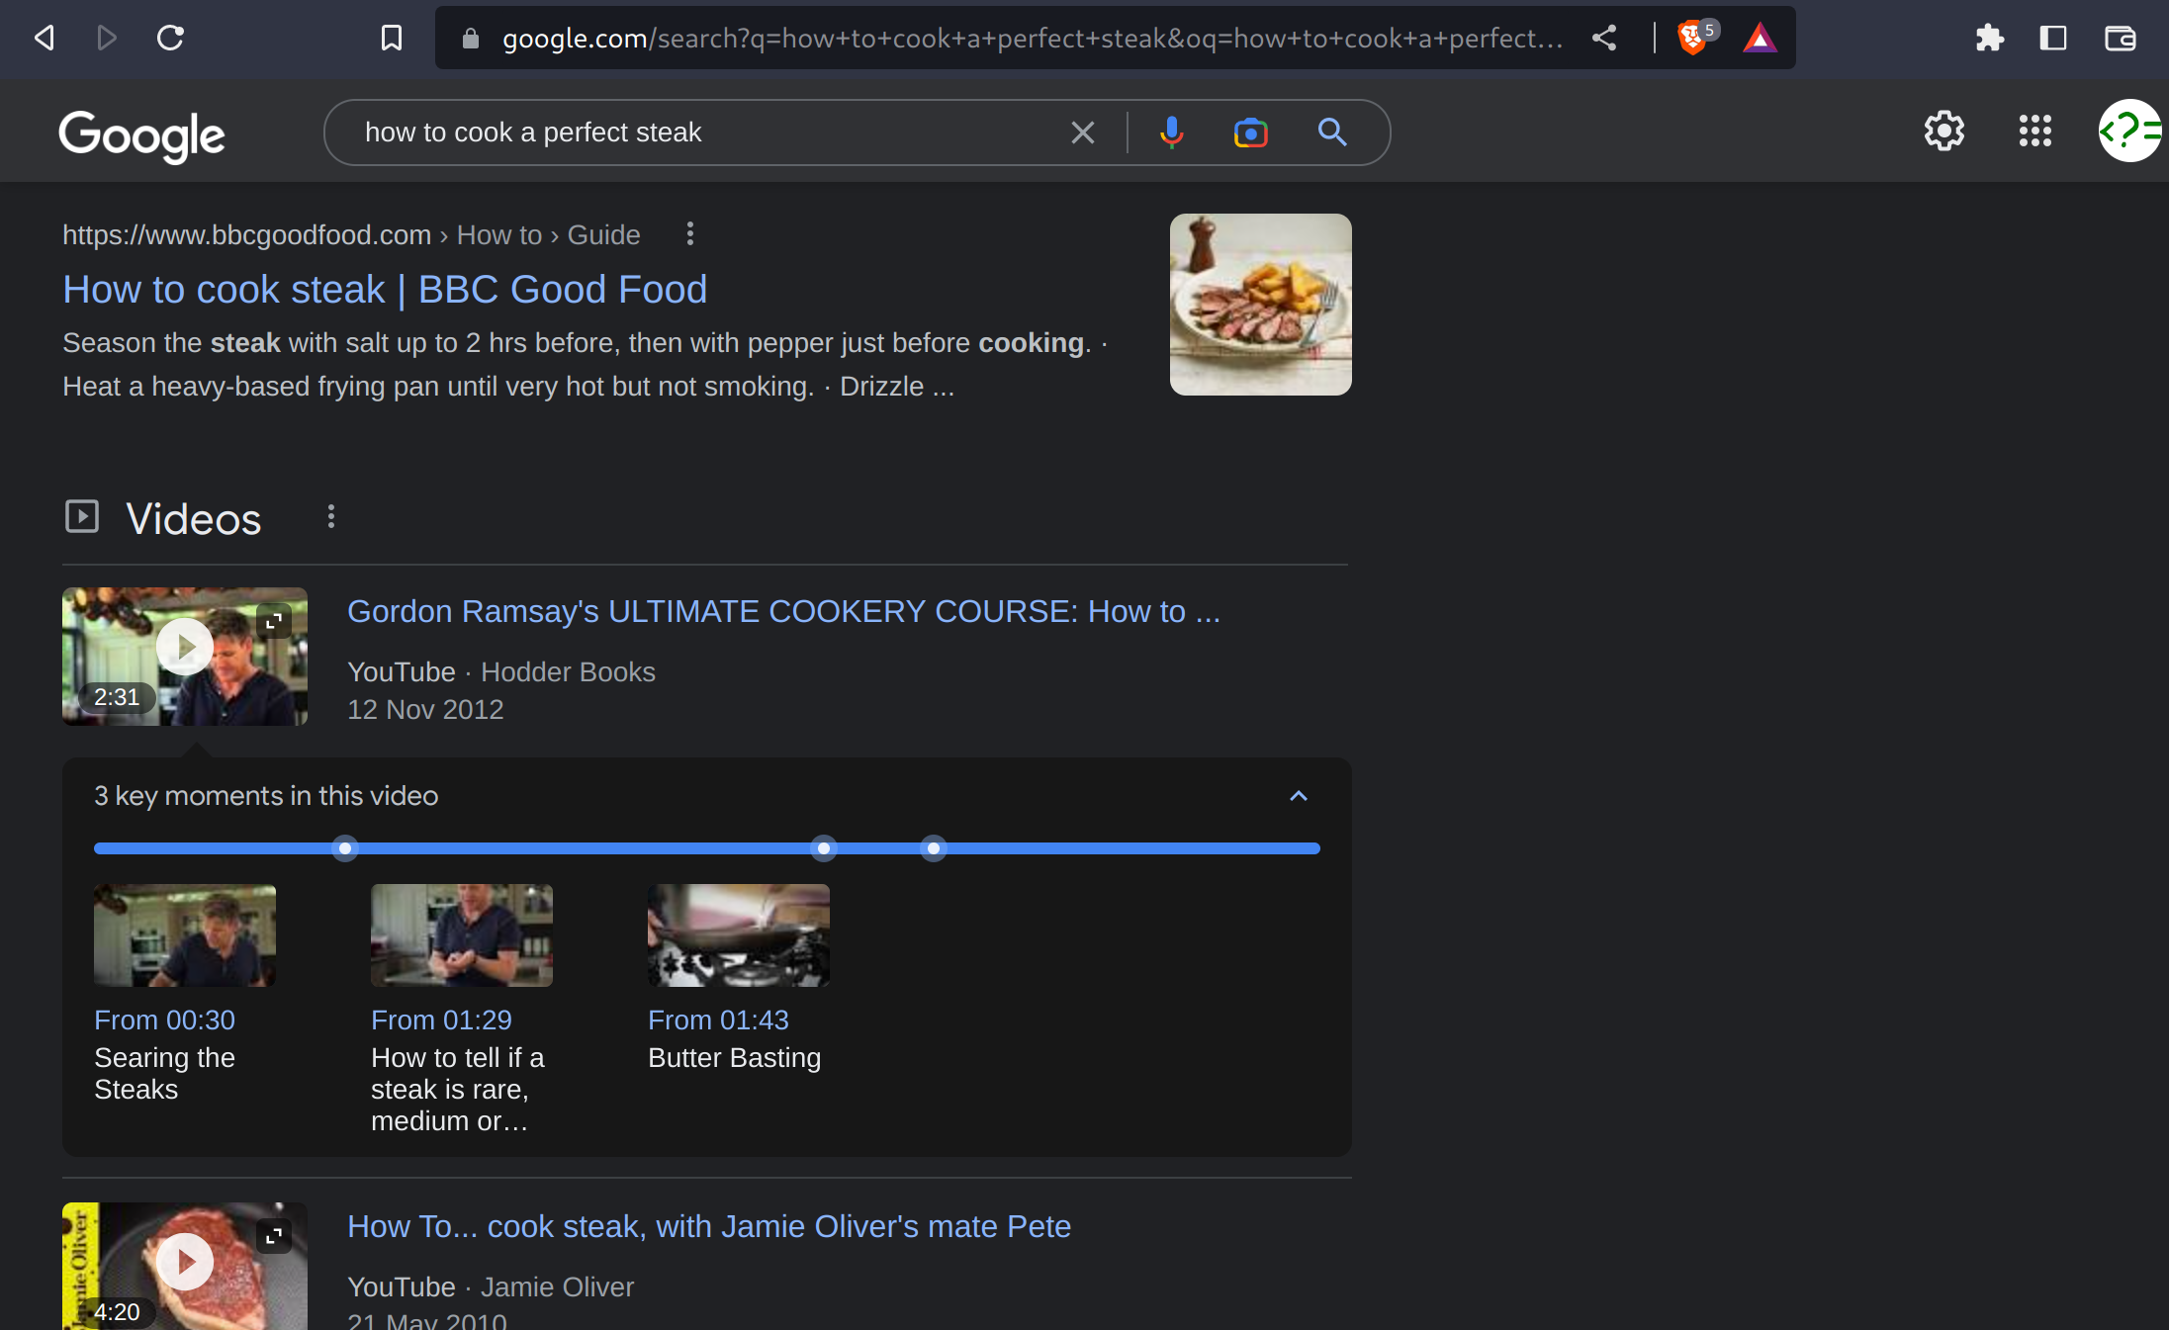The height and width of the screenshot is (1330, 2169).
Task: Clear the search query text
Action: tap(1083, 132)
